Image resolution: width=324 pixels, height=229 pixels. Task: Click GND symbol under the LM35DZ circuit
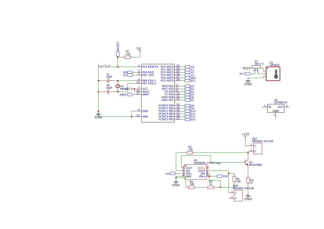click(248, 82)
